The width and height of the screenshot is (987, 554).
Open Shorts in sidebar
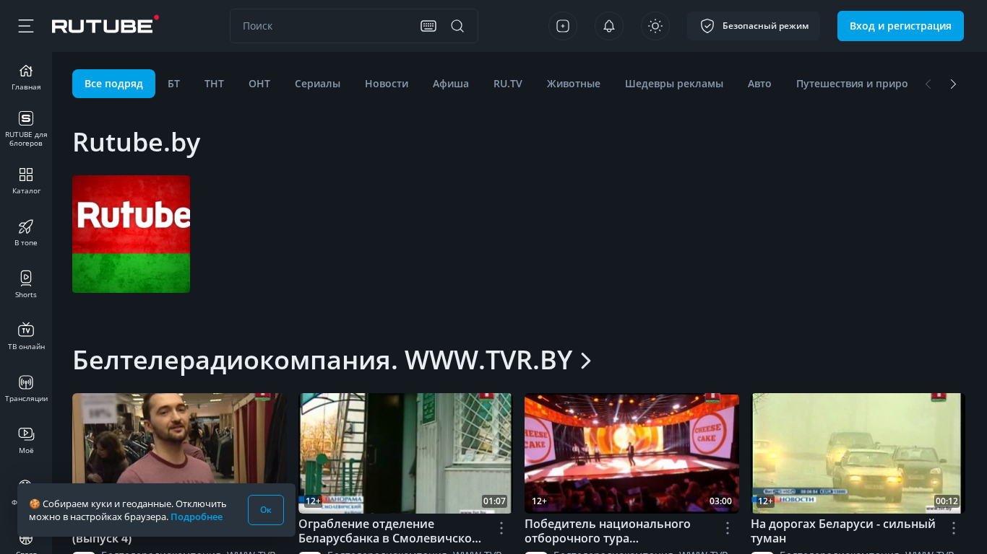(x=26, y=285)
